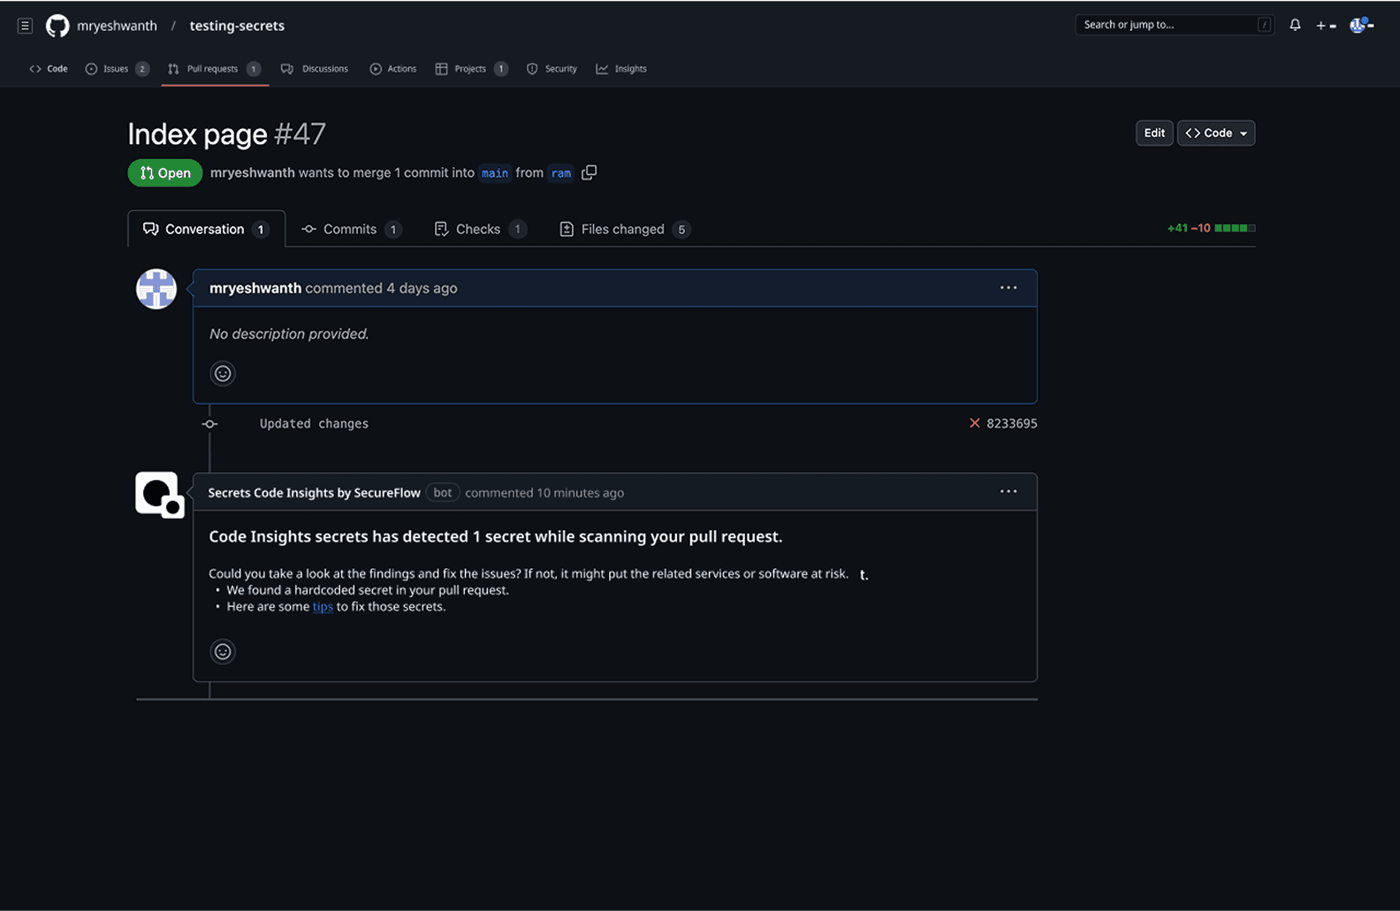Open the Actions tab
Screen dimensions: 1400x911
pyautogui.click(x=393, y=69)
